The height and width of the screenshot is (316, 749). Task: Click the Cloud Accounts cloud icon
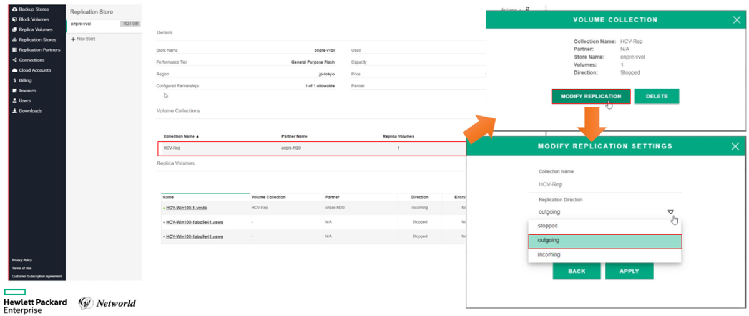(14, 70)
